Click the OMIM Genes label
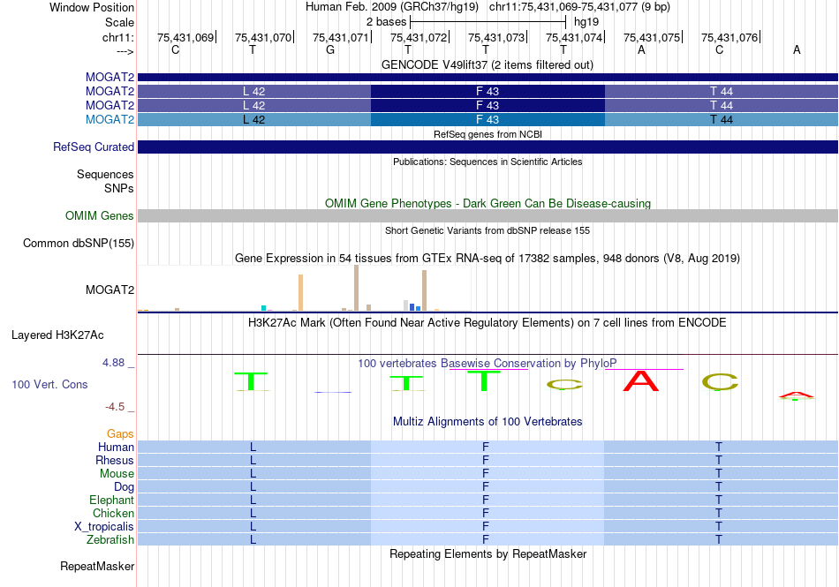The height and width of the screenshot is (587, 839). pyautogui.click(x=99, y=215)
